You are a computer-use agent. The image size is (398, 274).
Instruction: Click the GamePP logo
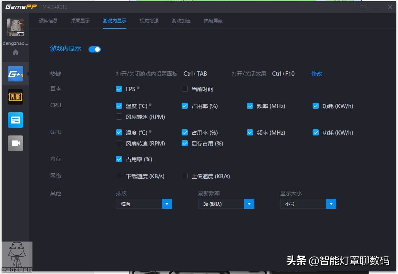click(x=21, y=7)
